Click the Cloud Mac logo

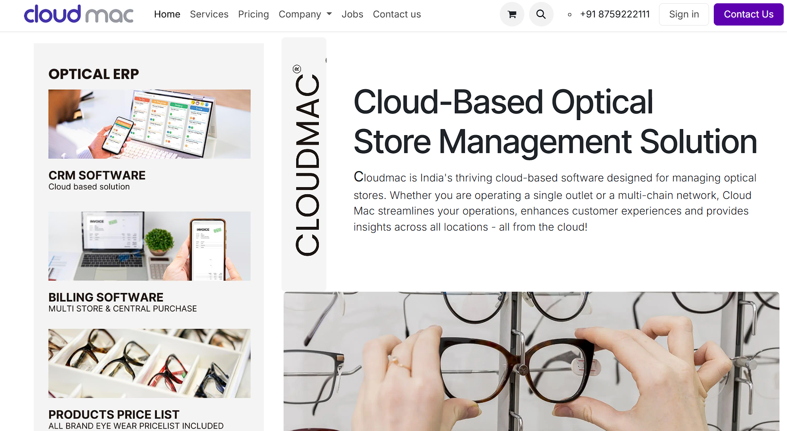[78, 14]
